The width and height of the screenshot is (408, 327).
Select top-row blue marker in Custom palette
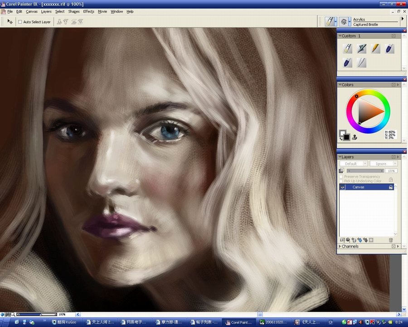click(389, 49)
